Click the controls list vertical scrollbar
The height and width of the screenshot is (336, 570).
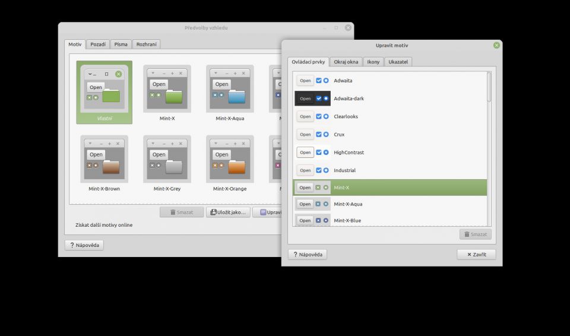tap(489, 87)
